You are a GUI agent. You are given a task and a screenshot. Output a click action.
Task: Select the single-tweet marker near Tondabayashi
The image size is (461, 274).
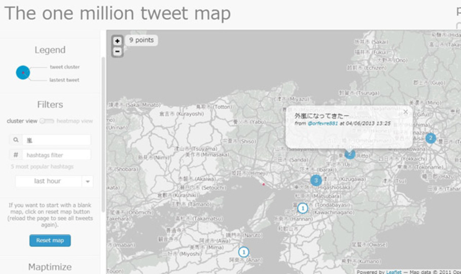[x=303, y=208]
